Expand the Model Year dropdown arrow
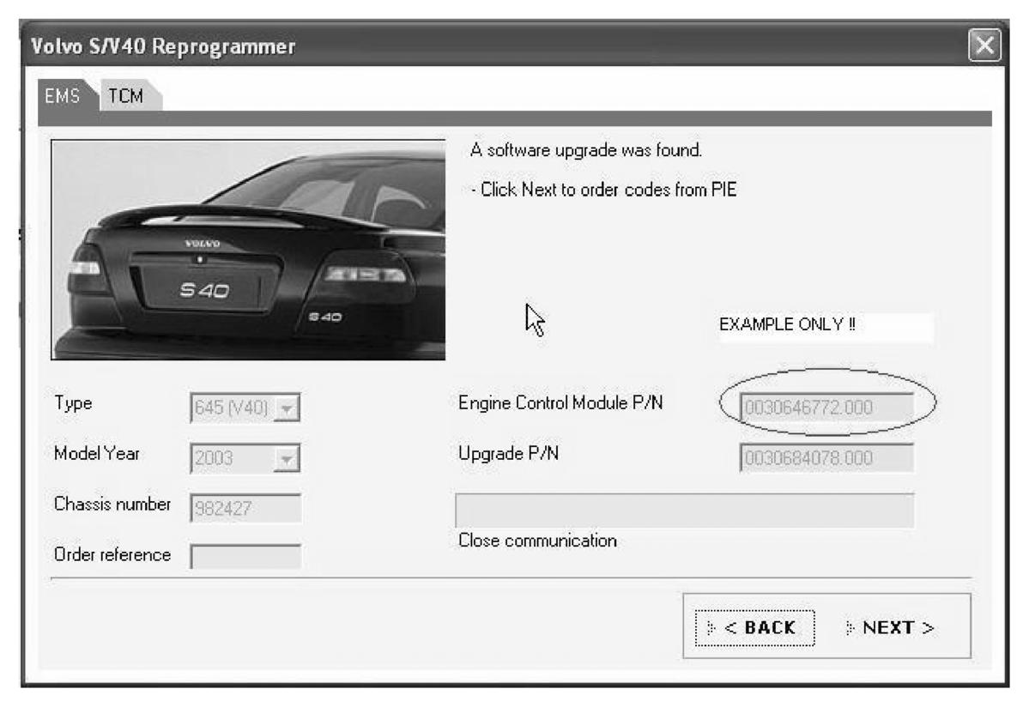Screen dimensions: 1029x707 [286, 458]
